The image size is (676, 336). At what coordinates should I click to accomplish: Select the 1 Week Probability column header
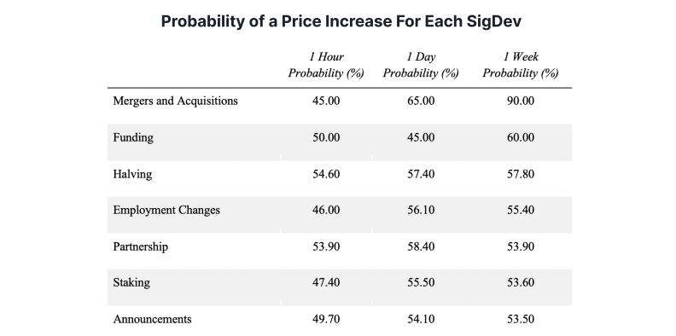(x=521, y=65)
